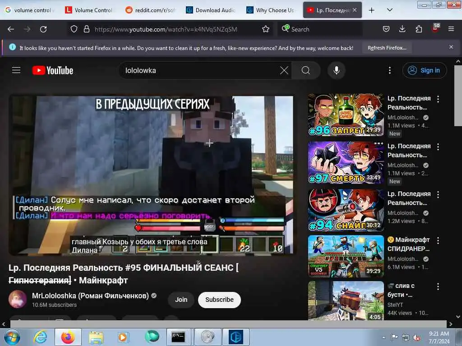The width and height of the screenshot is (462, 346).
Task: Reload the page with the refresh icon
Action: click(43, 29)
